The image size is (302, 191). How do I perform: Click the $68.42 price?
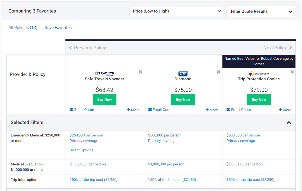pyautogui.click(x=105, y=90)
